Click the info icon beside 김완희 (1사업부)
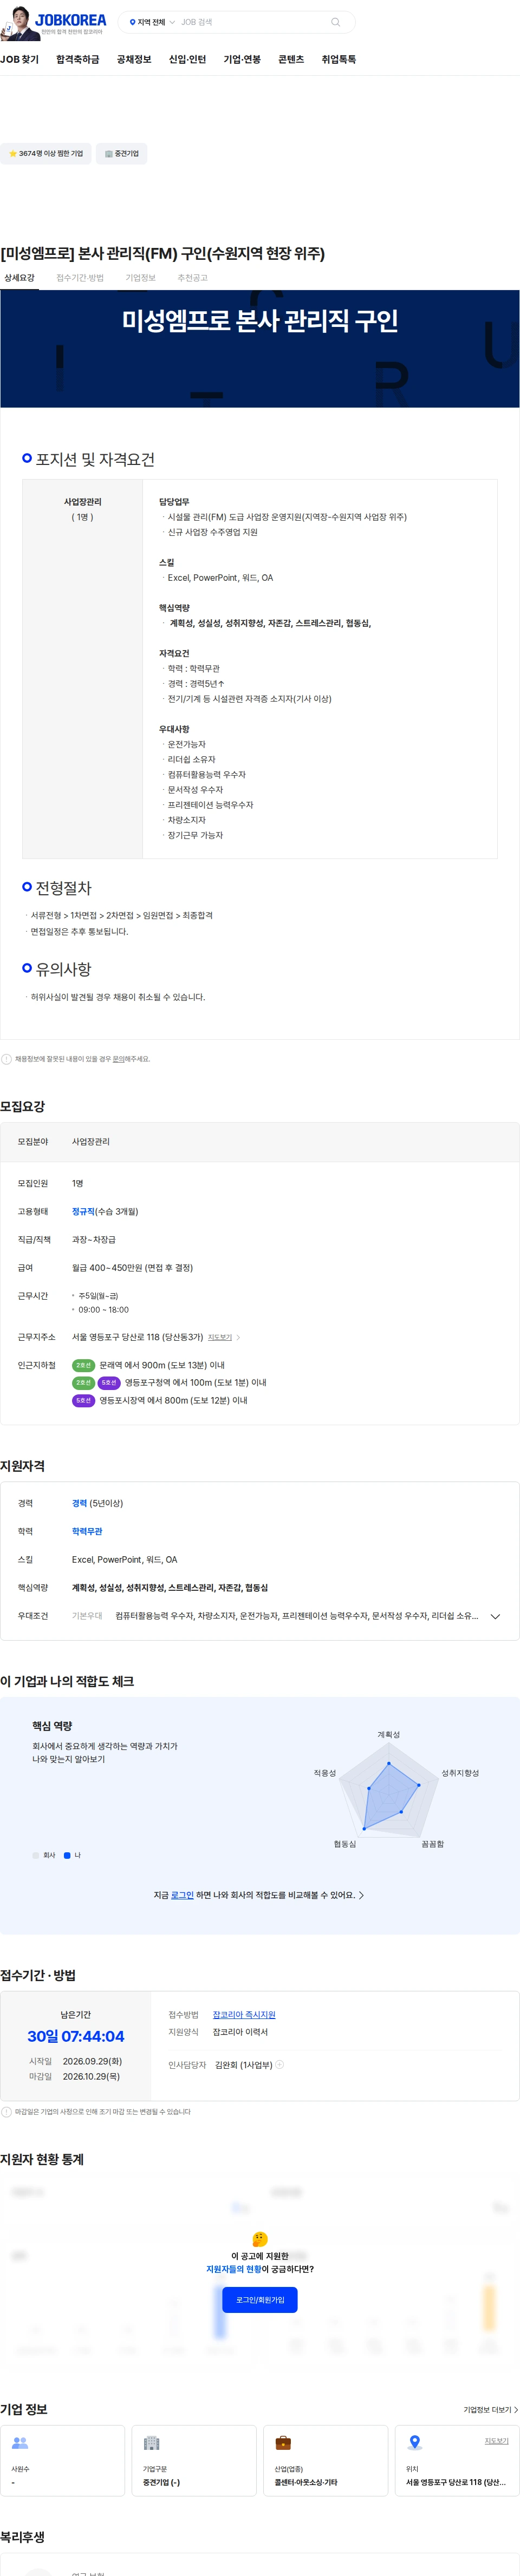 click(x=280, y=2064)
